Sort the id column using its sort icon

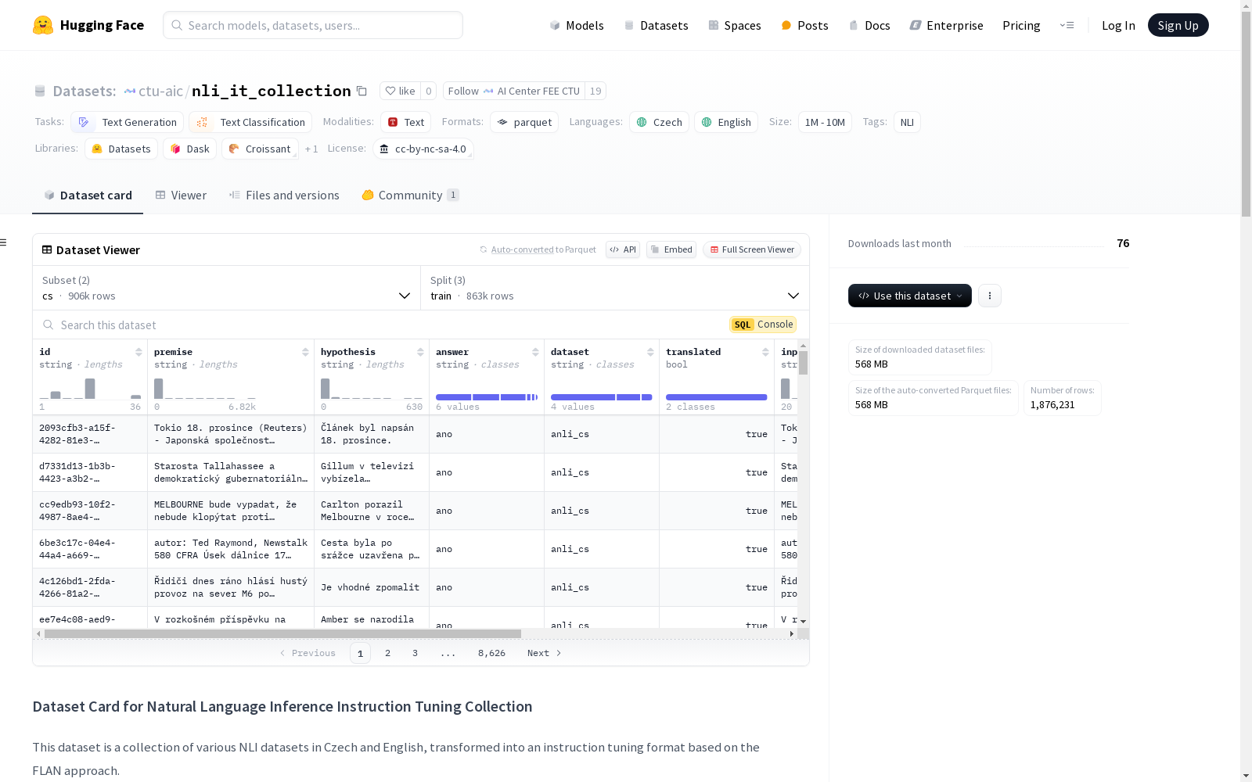coord(139,352)
